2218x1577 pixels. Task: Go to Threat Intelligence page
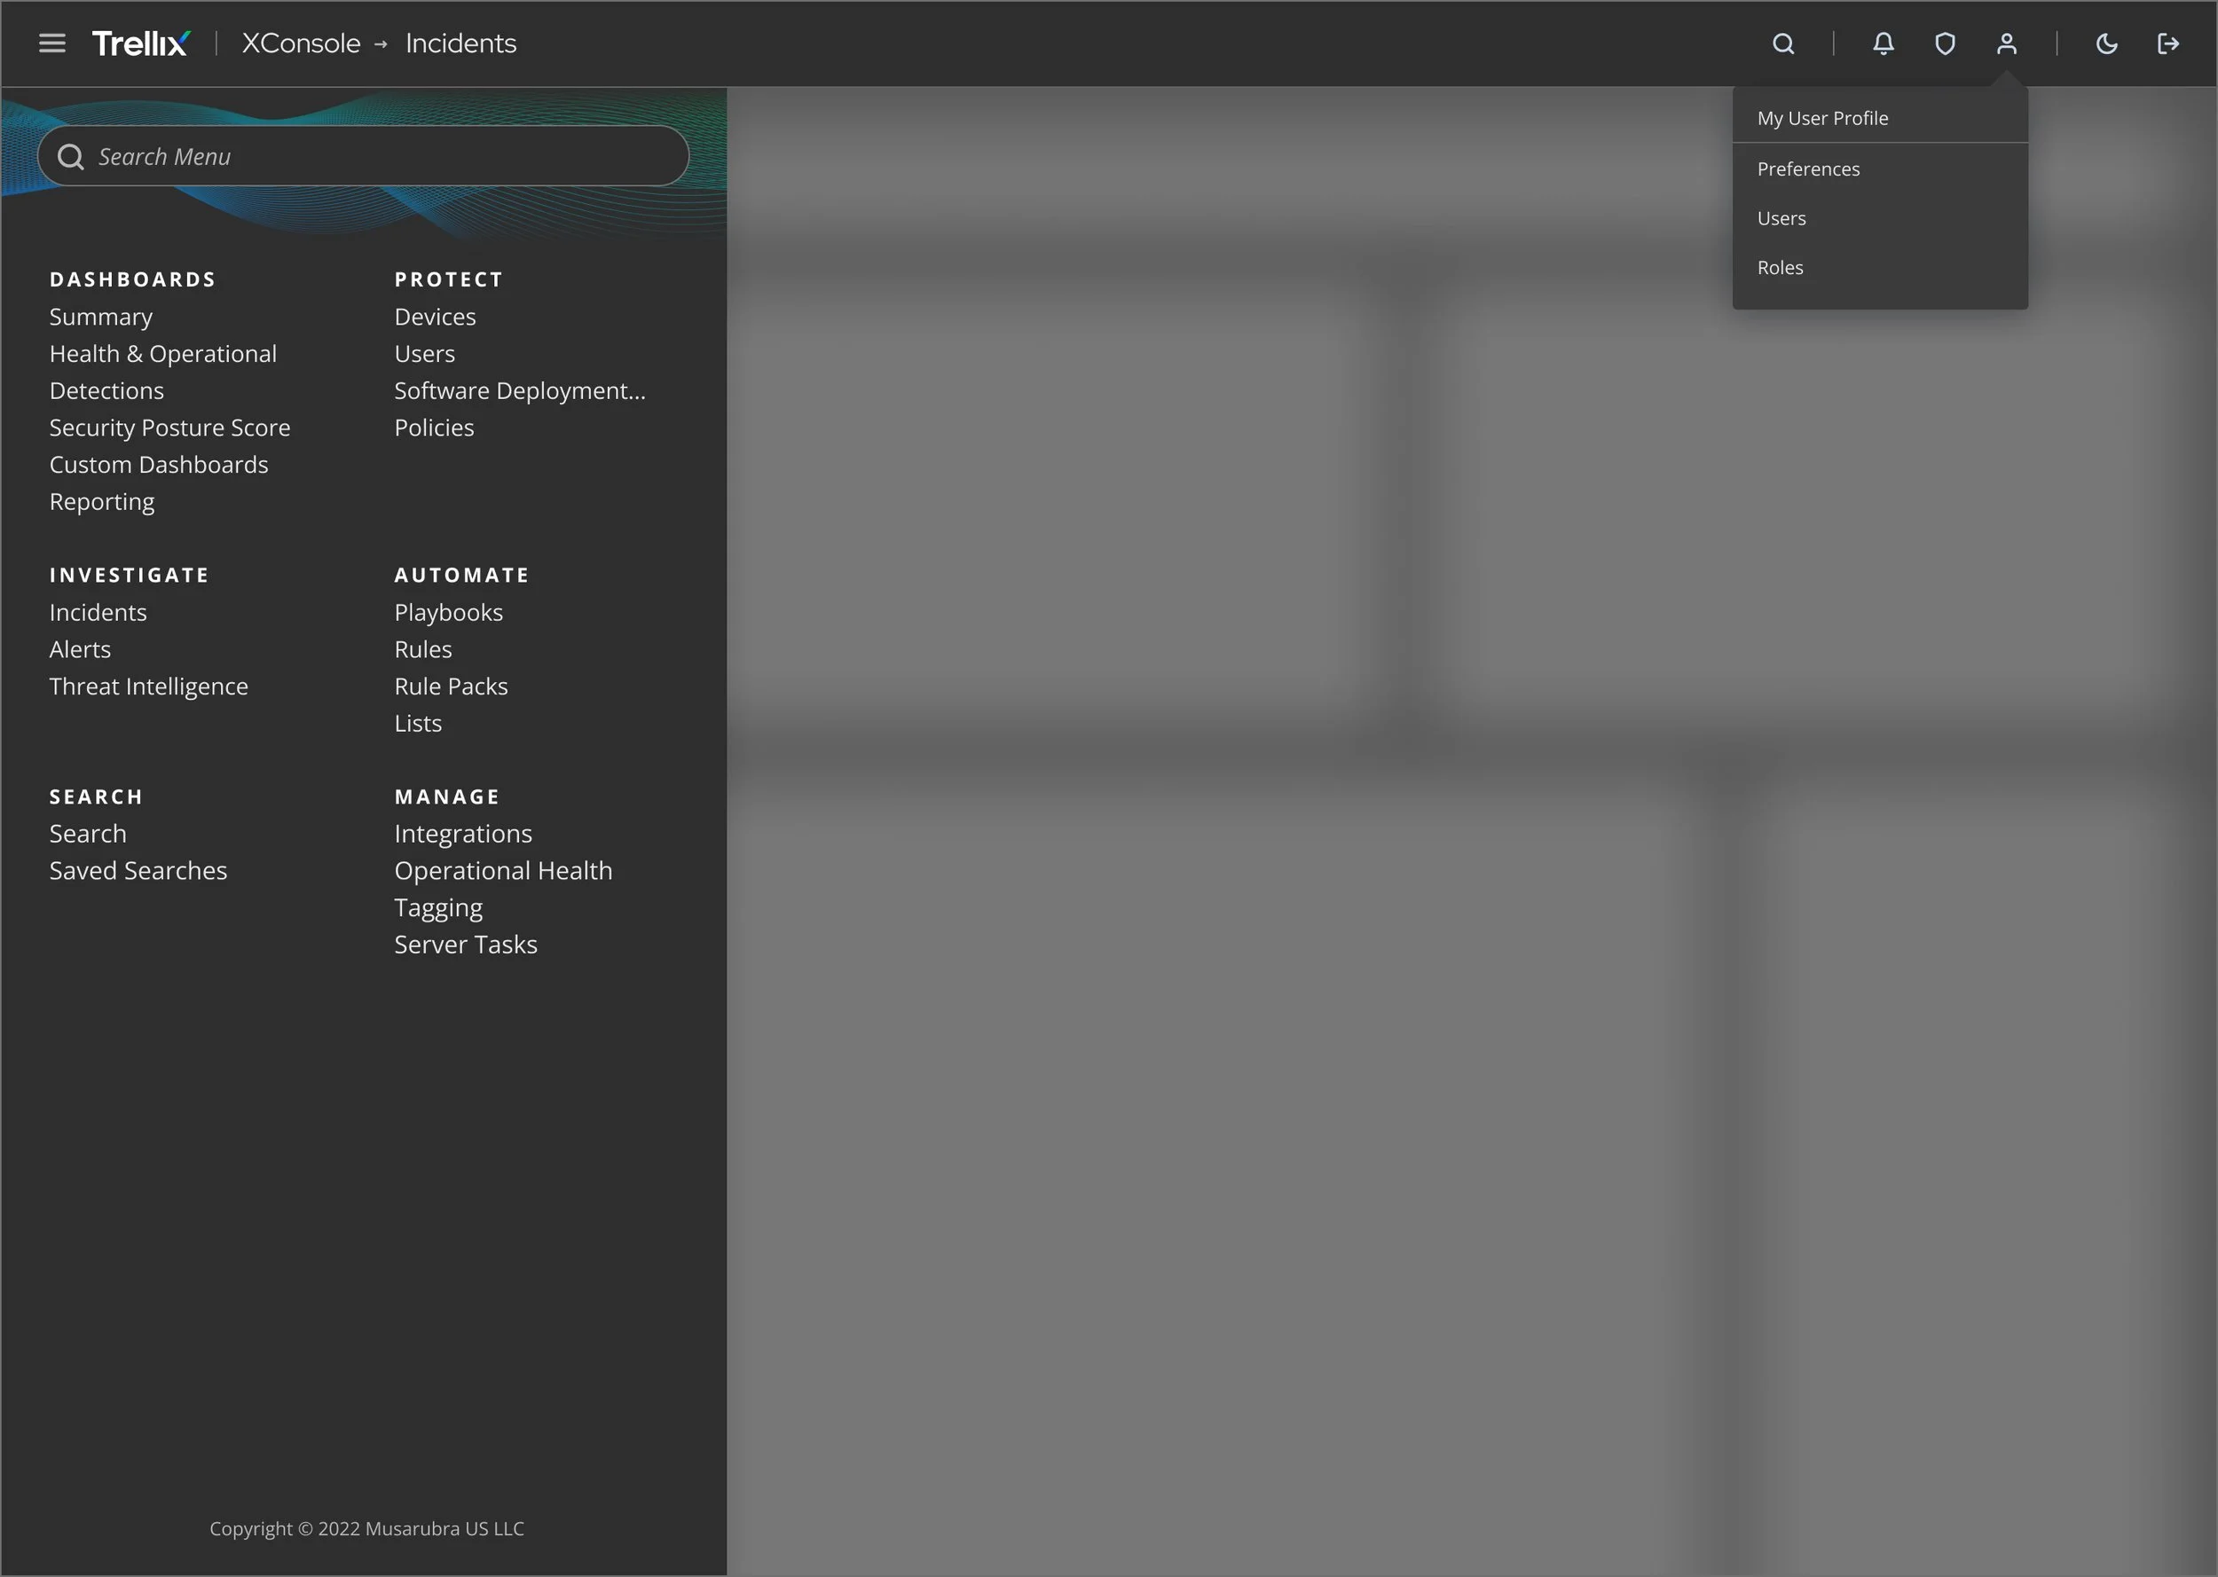point(148,687)
